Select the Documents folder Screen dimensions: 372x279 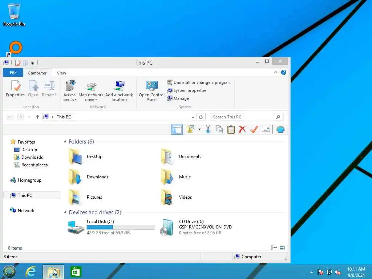(x=181, y=157)
